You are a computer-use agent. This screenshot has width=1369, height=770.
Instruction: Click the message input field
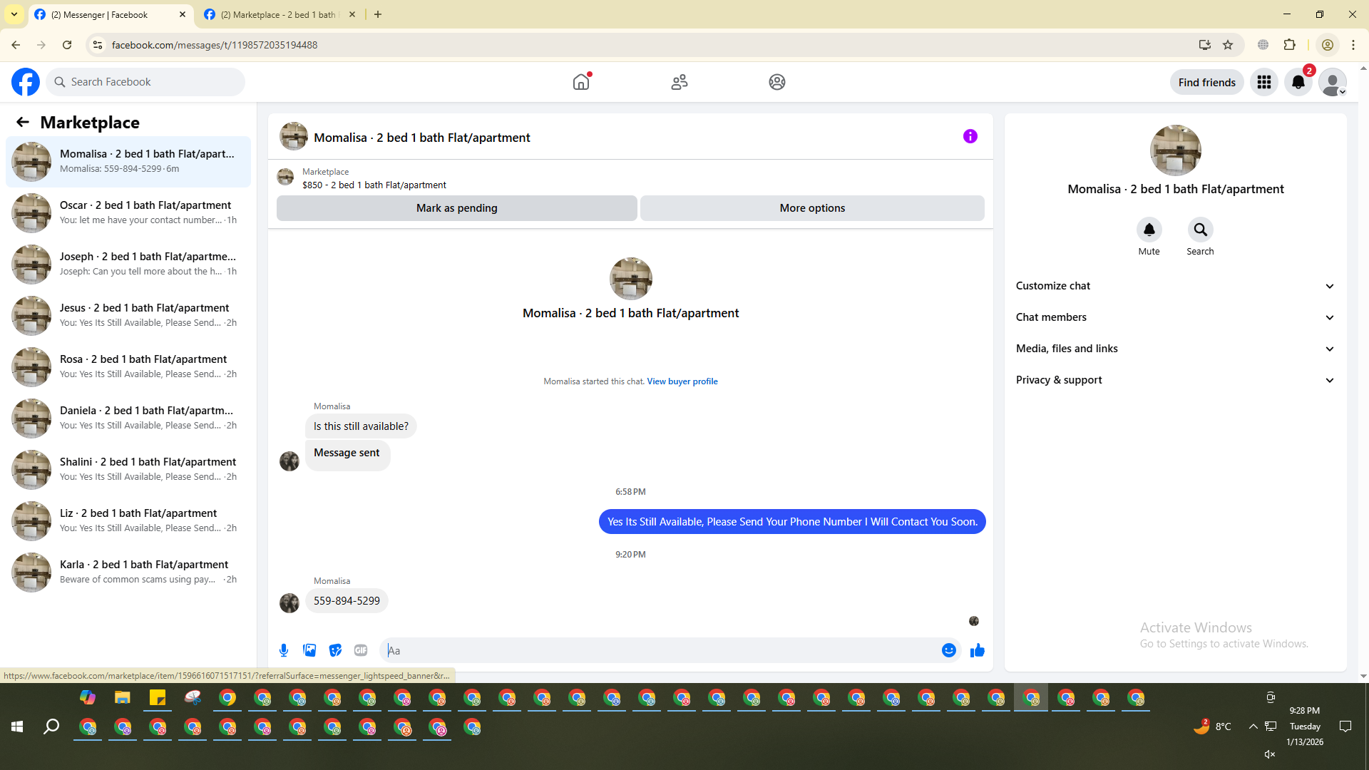[660, 650]
